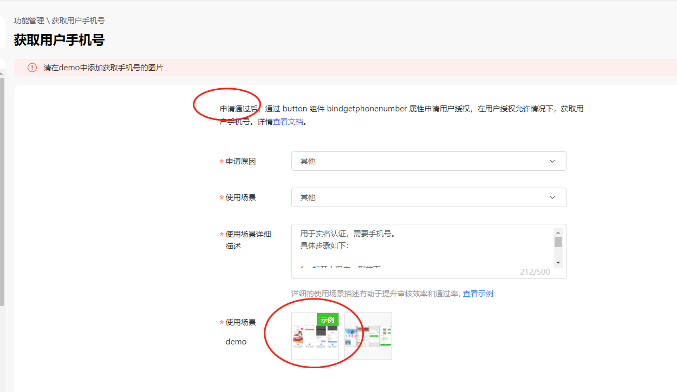Open the 使用场景 dropdown showing 其他
The image size is (677, 392).
[429, 197]
